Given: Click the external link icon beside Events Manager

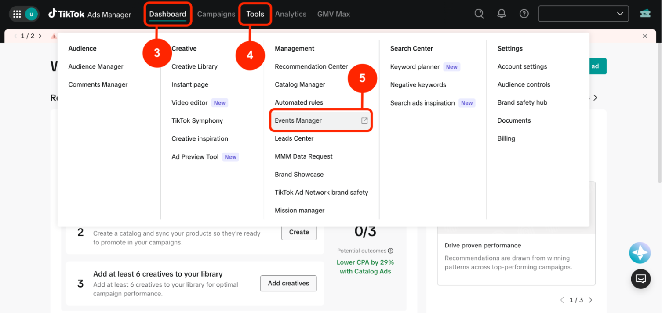Looking at the screenshot, I should (364, 120).
